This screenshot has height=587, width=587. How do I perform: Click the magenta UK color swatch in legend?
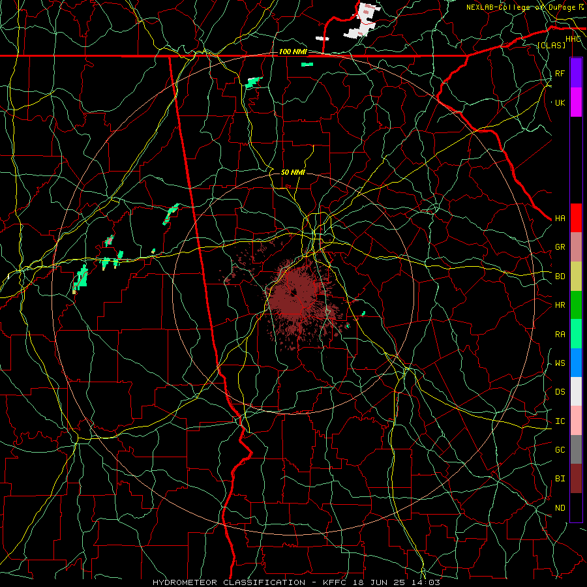[576, 102]
